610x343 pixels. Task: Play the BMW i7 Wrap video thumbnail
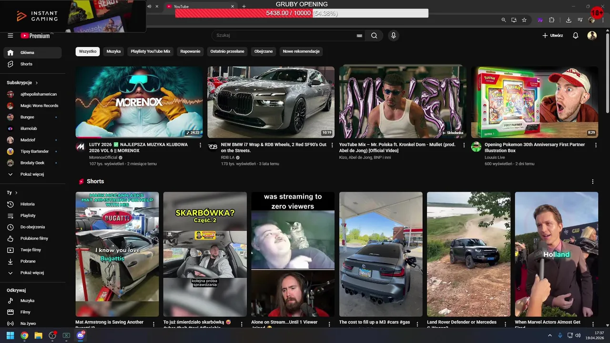click(271, 102)
